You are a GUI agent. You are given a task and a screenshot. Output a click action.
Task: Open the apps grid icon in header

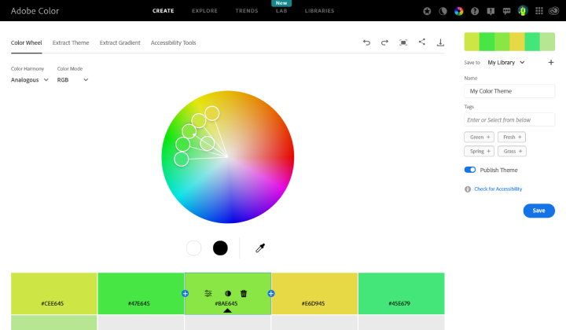538,11
